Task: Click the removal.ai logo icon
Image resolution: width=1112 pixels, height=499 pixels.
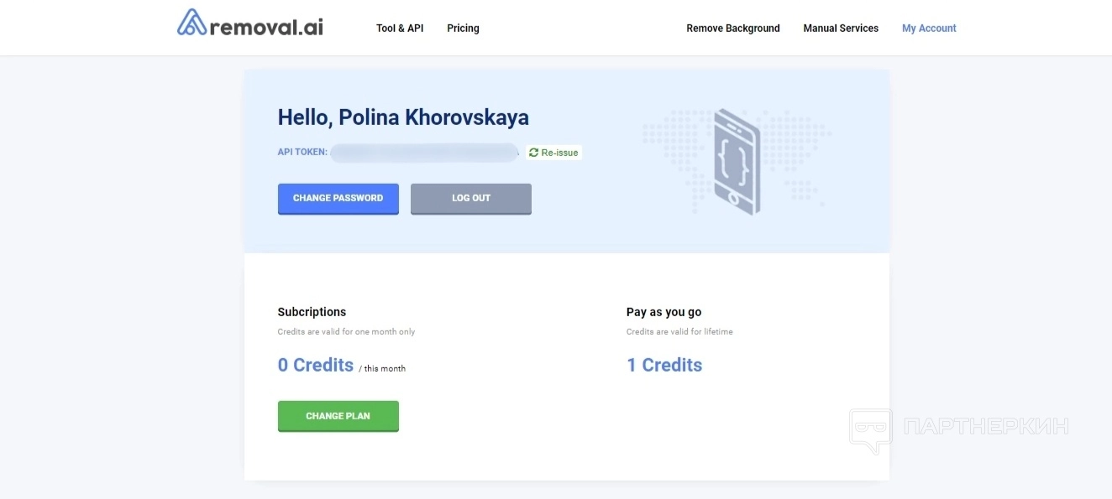Action: (191, 23)
